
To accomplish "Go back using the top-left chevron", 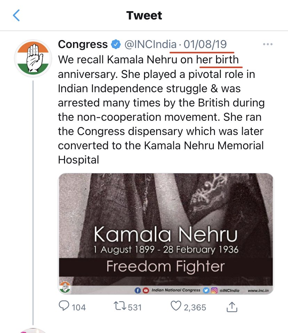I will pos(16,16).
